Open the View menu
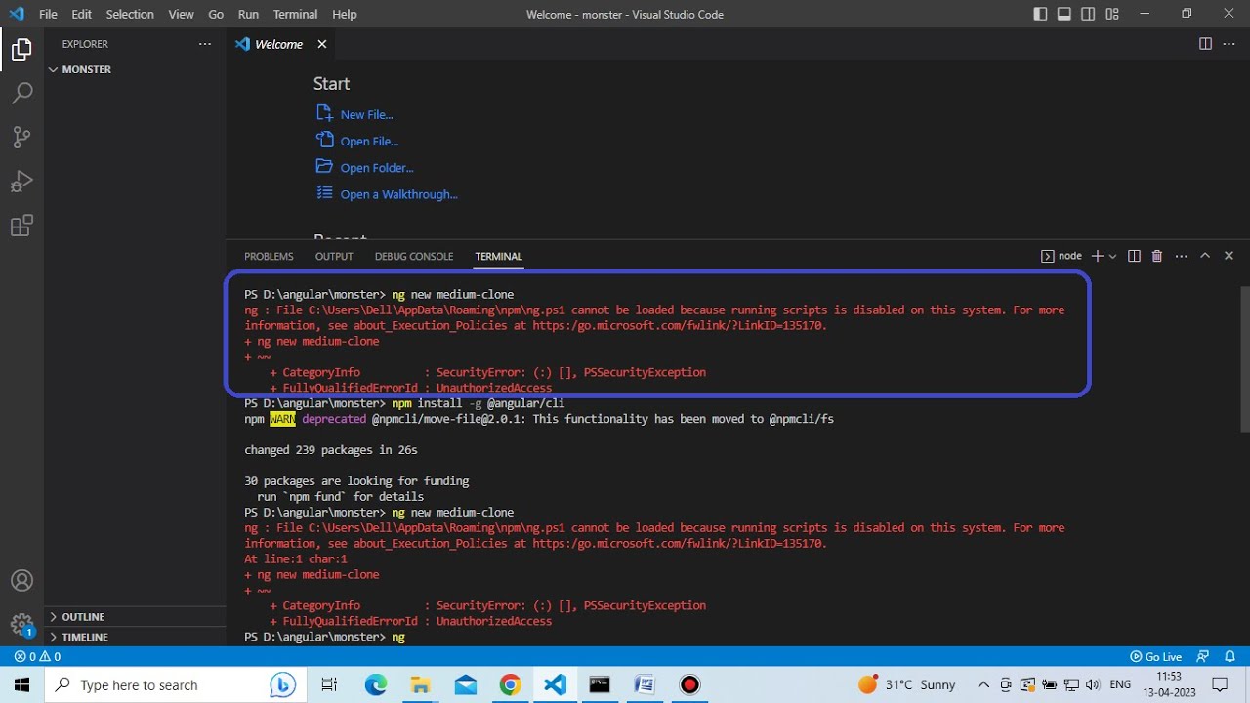 [181, 14]
